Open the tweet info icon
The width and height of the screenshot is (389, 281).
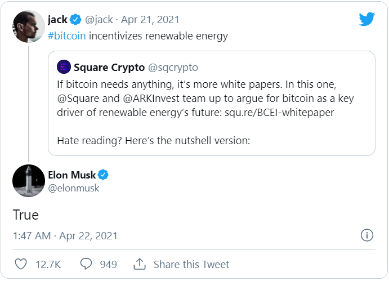[366, 235]
